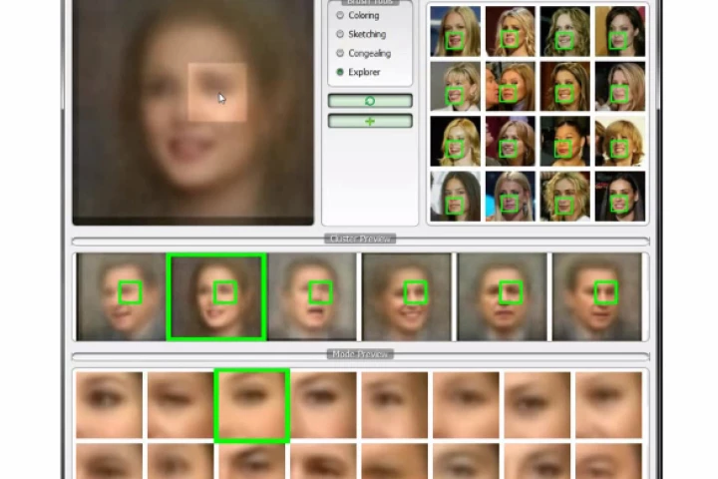Choose second thumbnail in bottom grid row
Image resolution: width=718 pixels, height=479 pixels.
coord(511,197)
